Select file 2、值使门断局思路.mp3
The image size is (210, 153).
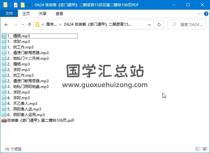click(28, 81)
